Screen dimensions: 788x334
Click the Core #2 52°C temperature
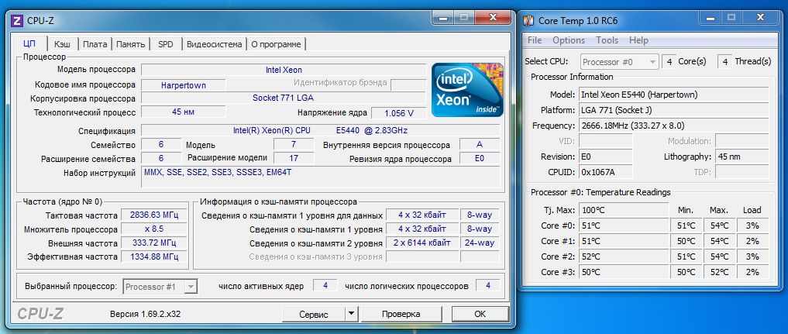click(x=624, y=257)
